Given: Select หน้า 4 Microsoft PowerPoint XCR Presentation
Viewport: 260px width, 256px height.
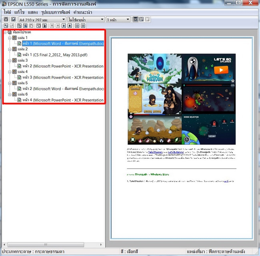Looking at the screenshot, I should pyautogui.click(x=63, y=100).
